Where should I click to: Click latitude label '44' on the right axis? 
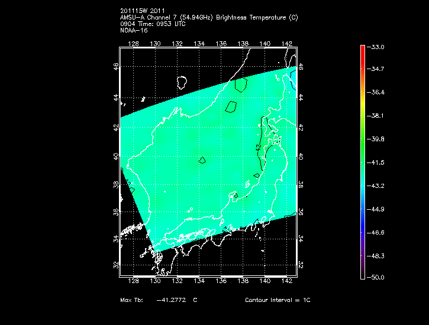click(x=301, y=97)
